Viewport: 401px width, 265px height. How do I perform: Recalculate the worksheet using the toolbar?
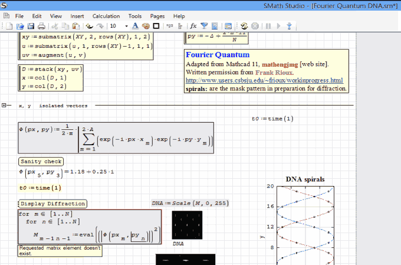pos(244,26)
